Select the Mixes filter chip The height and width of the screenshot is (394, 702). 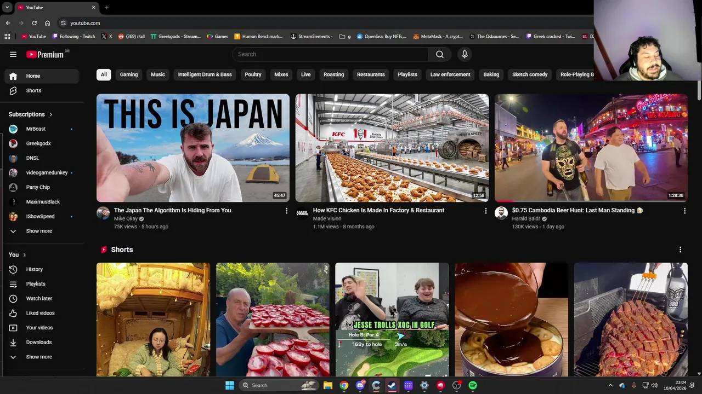tap(281, 74)
